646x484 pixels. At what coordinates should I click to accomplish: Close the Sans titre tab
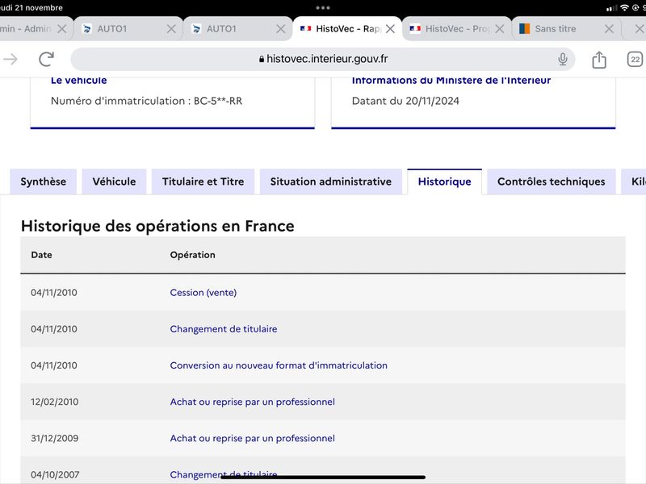(x=609, y=29)
